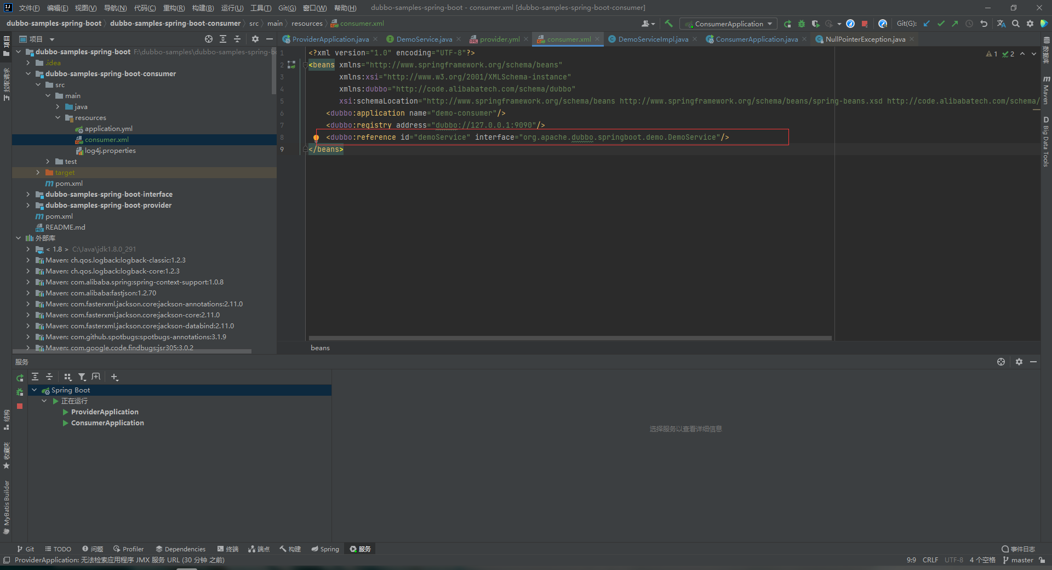Screen dimensions: 1052x570
Task: Select application.yml in project tree
Action: click(x=108, y=128)
